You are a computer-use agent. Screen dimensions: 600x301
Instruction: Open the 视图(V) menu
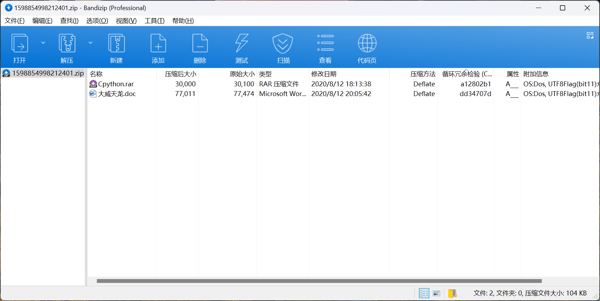coord(126,21)
